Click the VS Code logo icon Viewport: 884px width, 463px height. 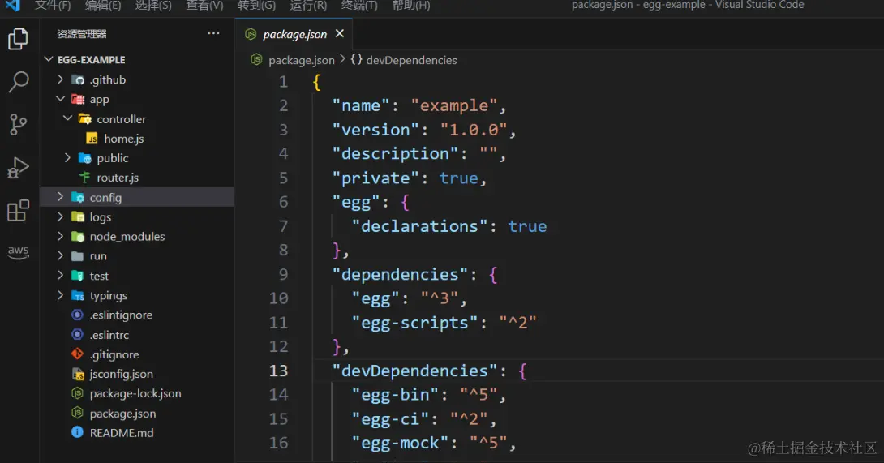pos(12,6)
